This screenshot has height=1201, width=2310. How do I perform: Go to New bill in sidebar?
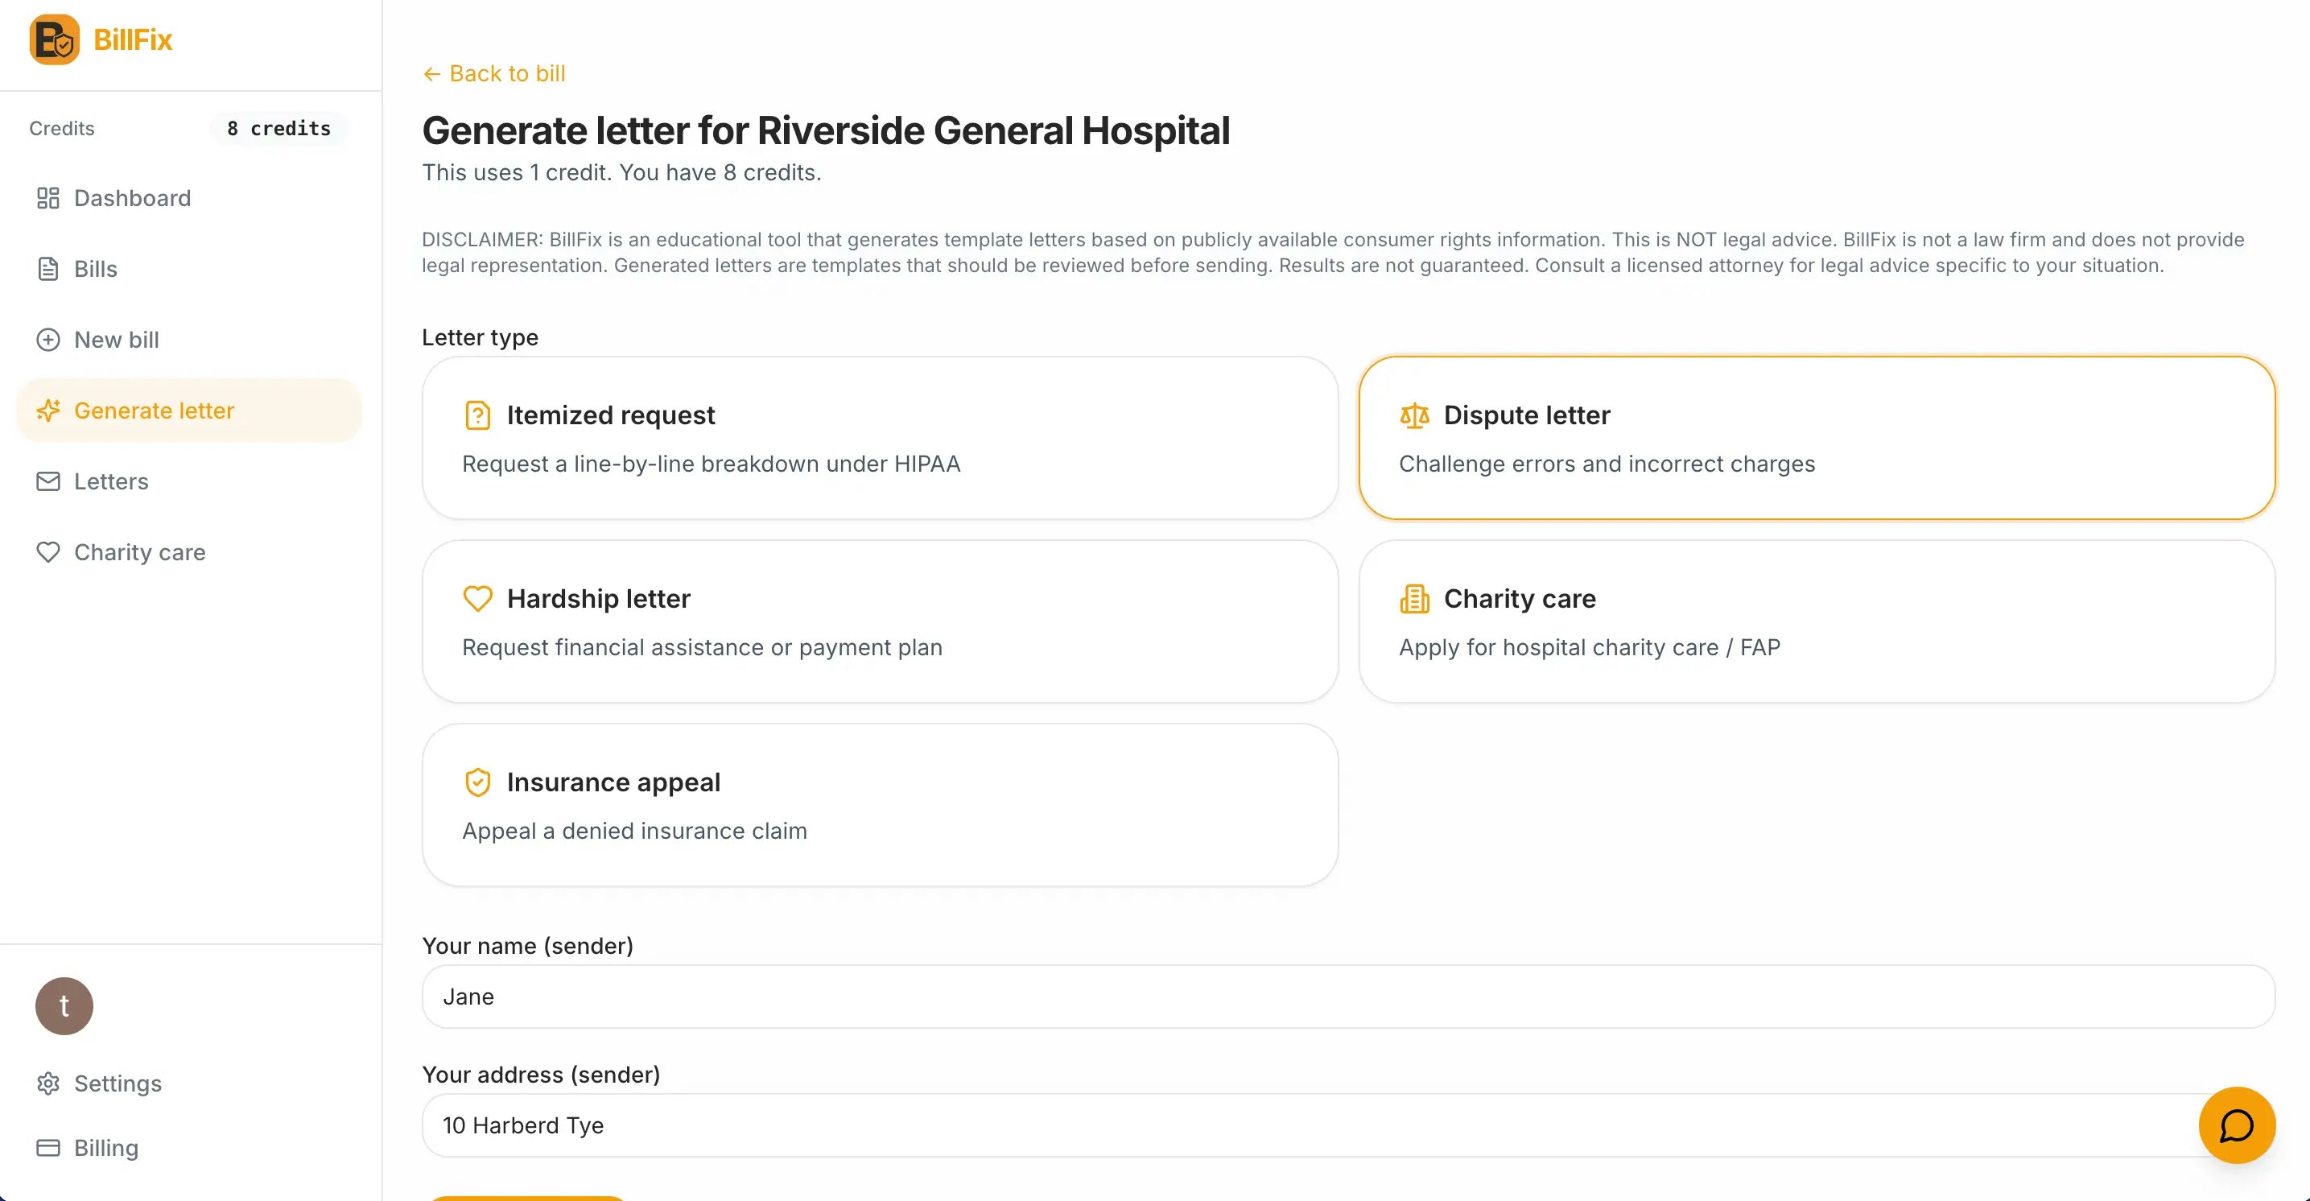coord(116,340)
